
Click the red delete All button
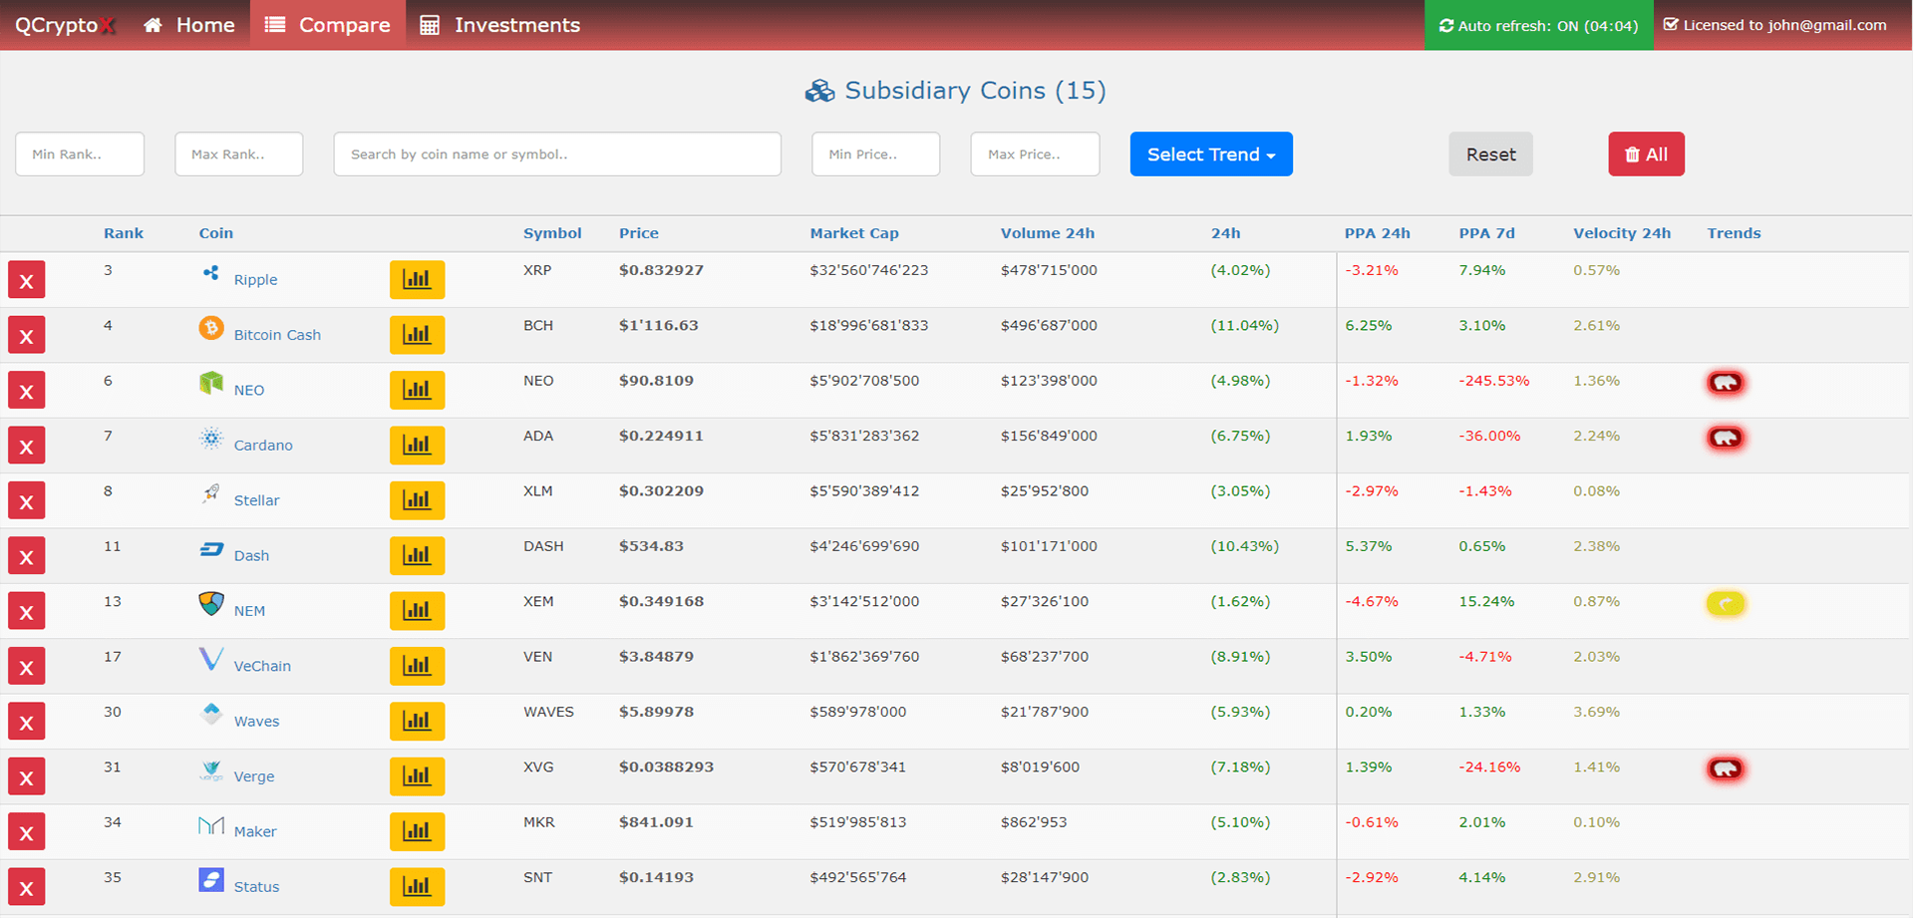pyautogui.click(x=1645, y=154)
